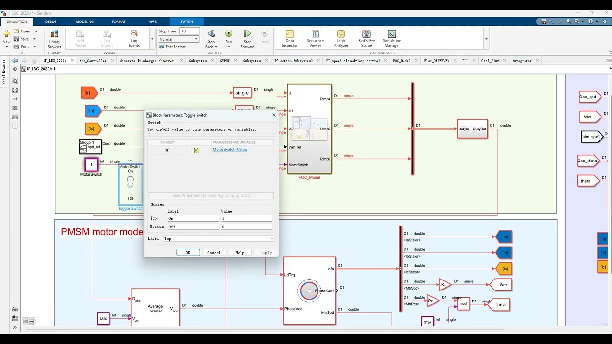
Task: Close the Block Parameters dialog
Action: (274, 115)
